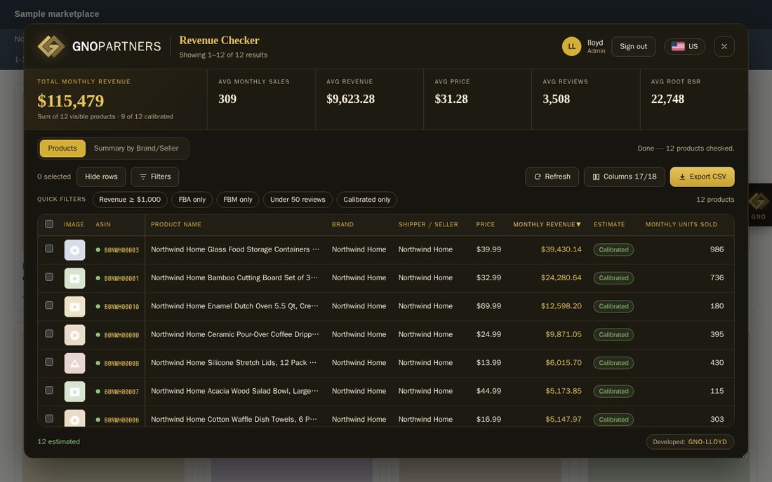Export results as CSV

(x=702, y=177)
